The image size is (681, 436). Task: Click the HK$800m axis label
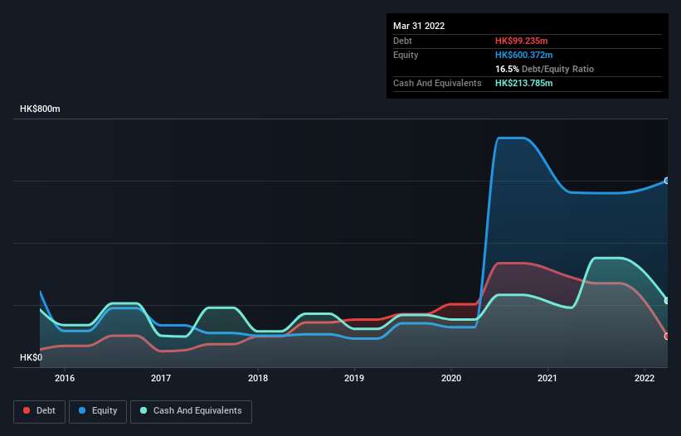(x=40, y=109)
